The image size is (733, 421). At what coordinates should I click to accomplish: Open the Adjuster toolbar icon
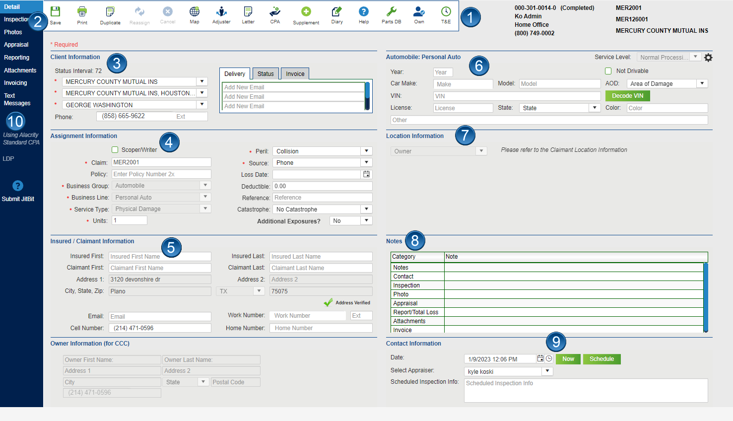[221, 12]
